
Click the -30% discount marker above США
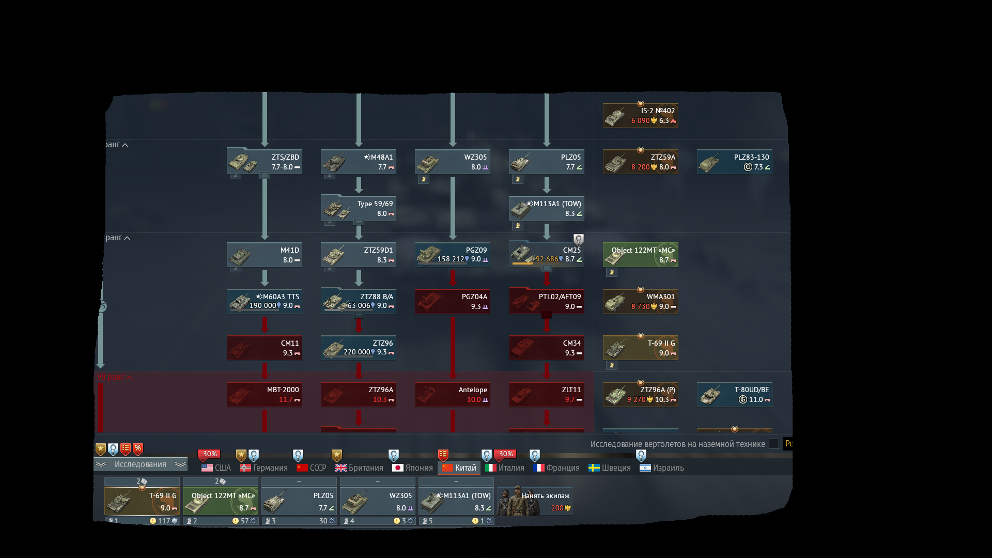pos(209,454)
